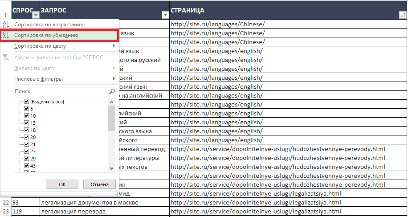Toggle the (Выделить все) checkbox

[x=26, y=102]
